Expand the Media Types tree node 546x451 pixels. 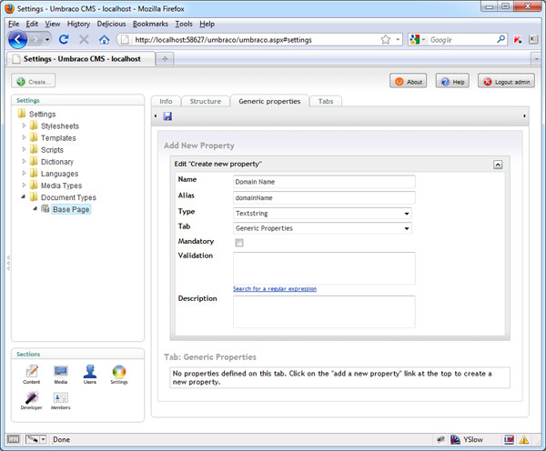24,185
